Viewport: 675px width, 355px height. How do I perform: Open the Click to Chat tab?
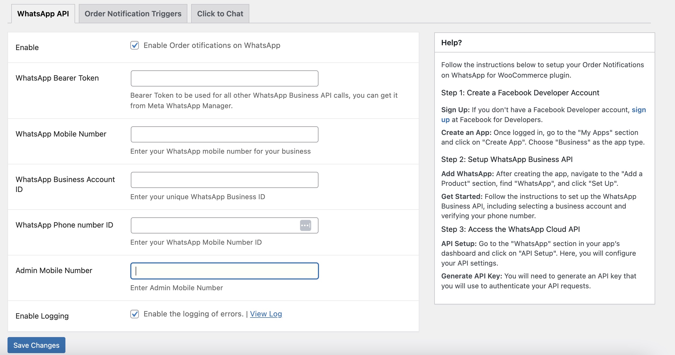(x=220, y=13)
